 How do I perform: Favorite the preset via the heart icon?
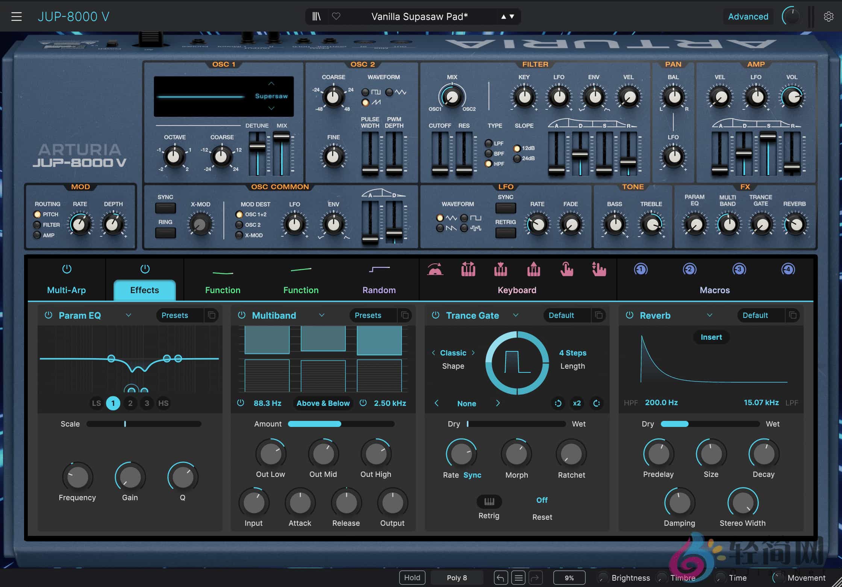(x=336, y=16)
